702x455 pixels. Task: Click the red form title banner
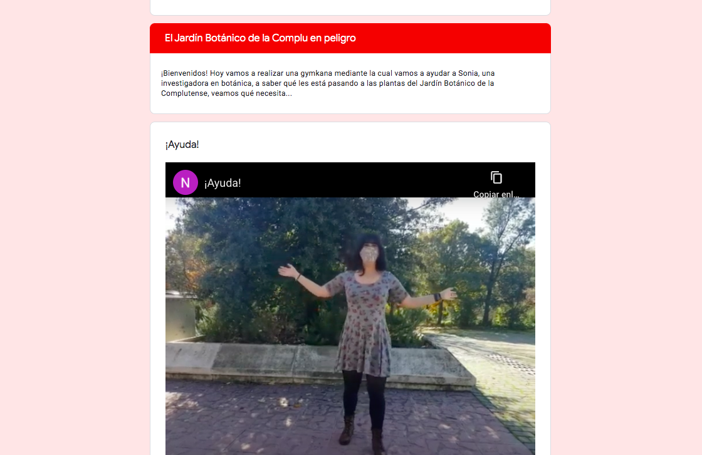pyautogui.click(x=350, y=38)
